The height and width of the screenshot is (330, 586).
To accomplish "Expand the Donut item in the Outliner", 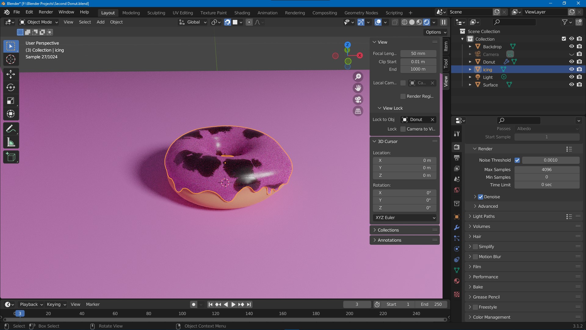I will pos(470,62).
